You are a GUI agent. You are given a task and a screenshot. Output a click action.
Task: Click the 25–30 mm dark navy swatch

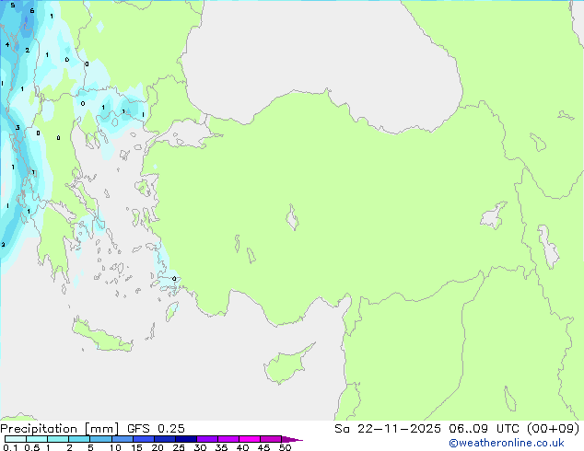pos(185,439)
